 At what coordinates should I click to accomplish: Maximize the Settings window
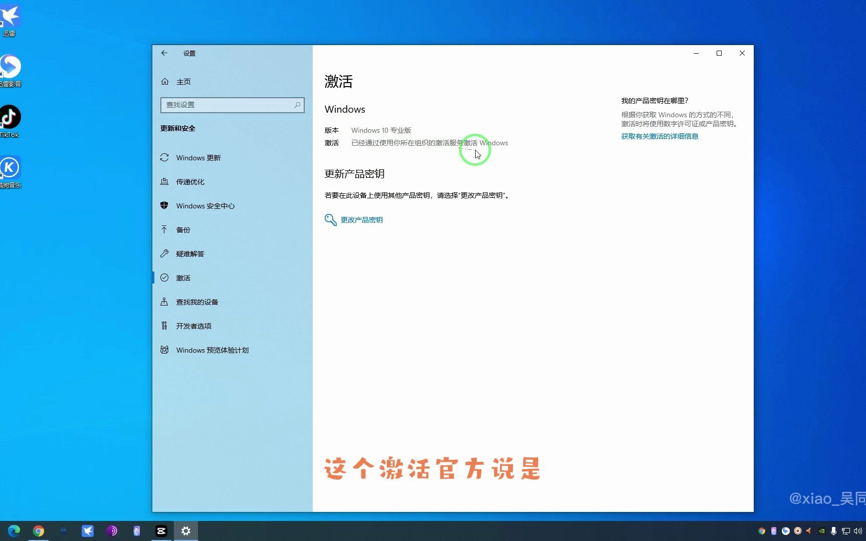tap(719, 53)
